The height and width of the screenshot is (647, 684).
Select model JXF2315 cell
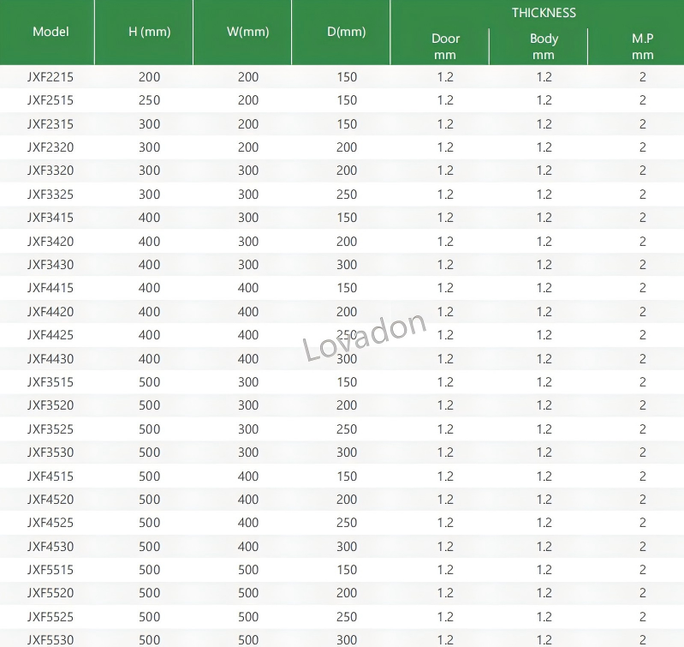51,124
